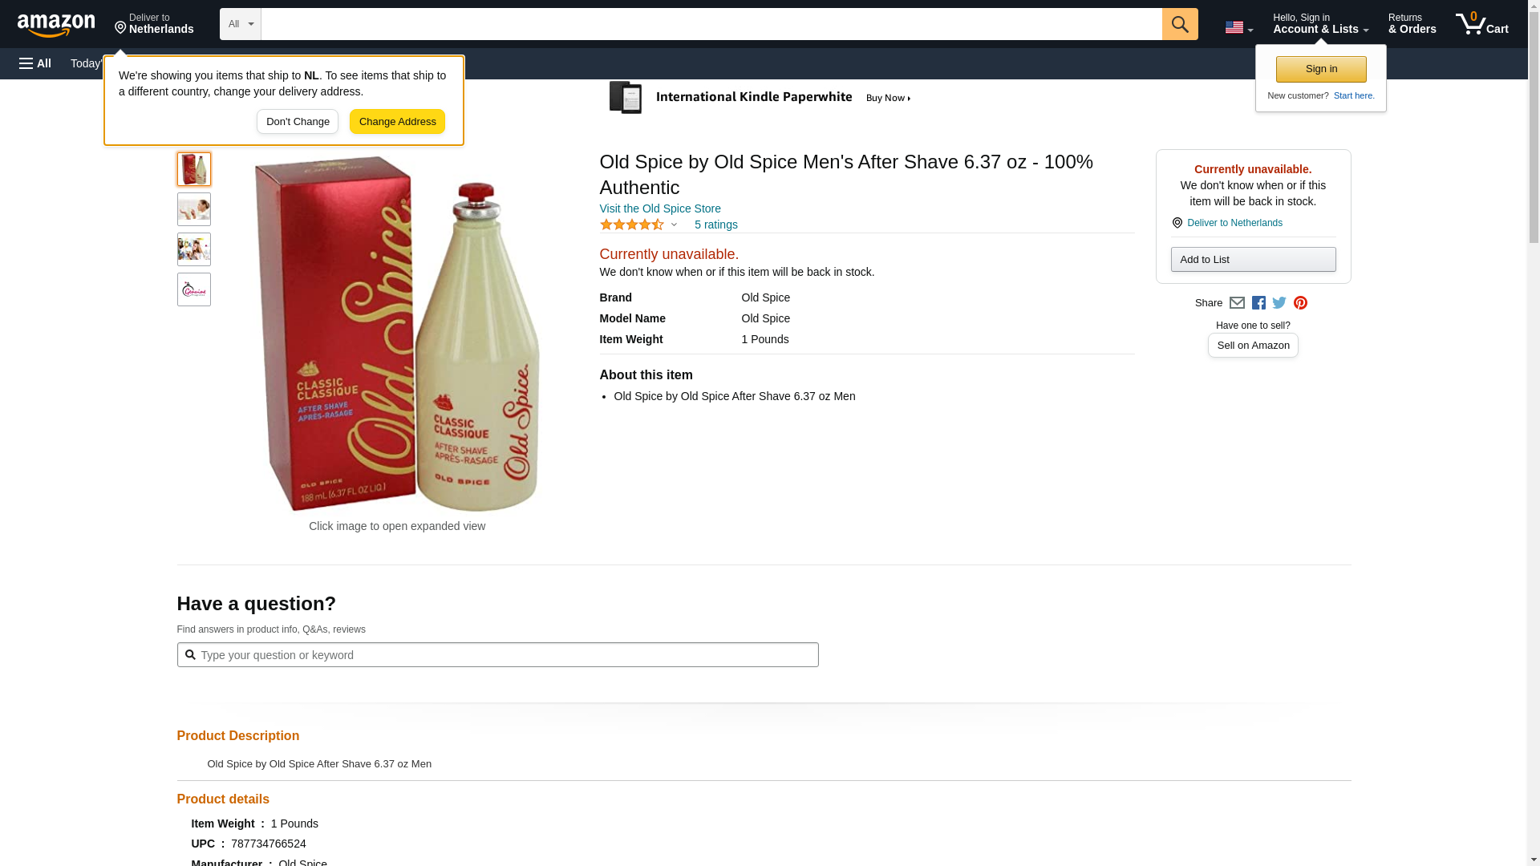Click the yellow Sign in button
This screenshot has height=866, width=1540.
(1321, 70)
